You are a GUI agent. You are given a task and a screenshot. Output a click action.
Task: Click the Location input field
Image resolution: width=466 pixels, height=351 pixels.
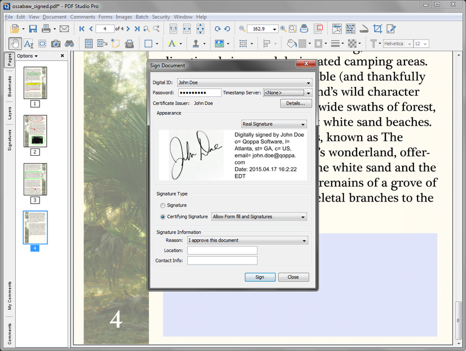click(x=222, y=250)
